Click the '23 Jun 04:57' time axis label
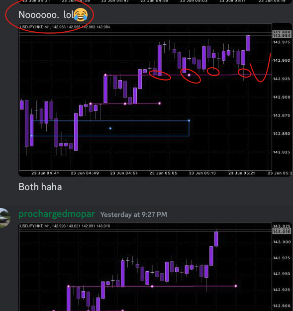Image resolution: width=293 pixels, height=311 pixels. pyautogui.click(x=124, y=173)
